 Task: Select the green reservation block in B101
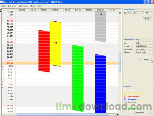[x=78, y=78]
